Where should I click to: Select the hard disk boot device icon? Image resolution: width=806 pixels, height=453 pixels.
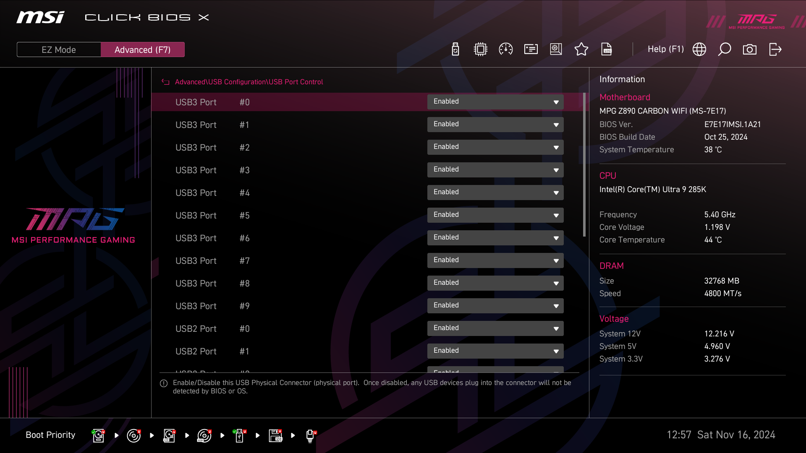coord(98,436)
